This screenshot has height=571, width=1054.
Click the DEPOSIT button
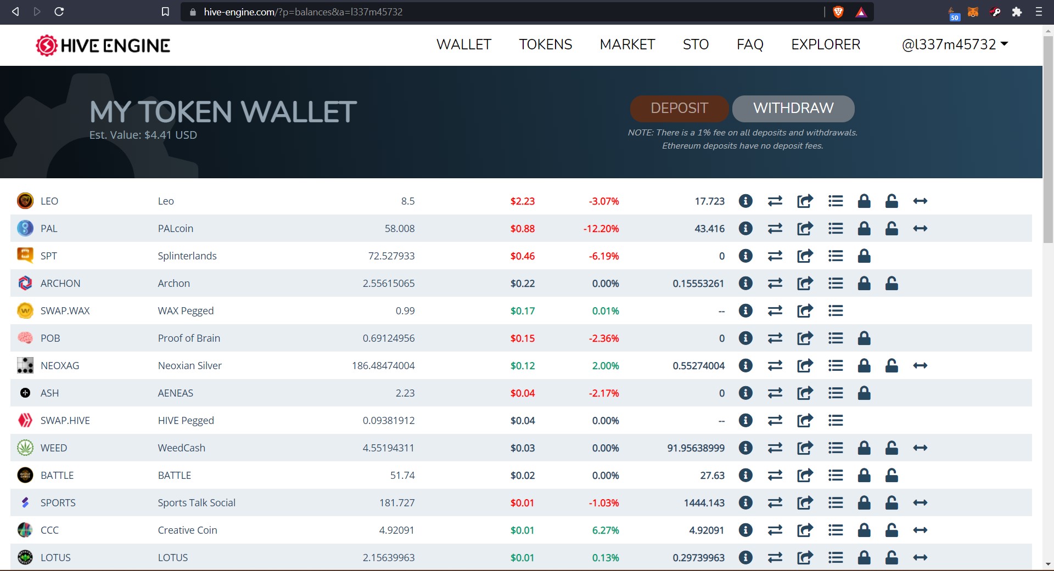click(x=679, y=109)
